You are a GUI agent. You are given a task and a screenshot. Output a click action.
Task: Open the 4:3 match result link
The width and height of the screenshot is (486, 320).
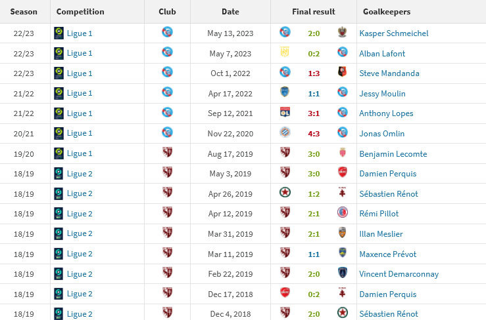314,134
